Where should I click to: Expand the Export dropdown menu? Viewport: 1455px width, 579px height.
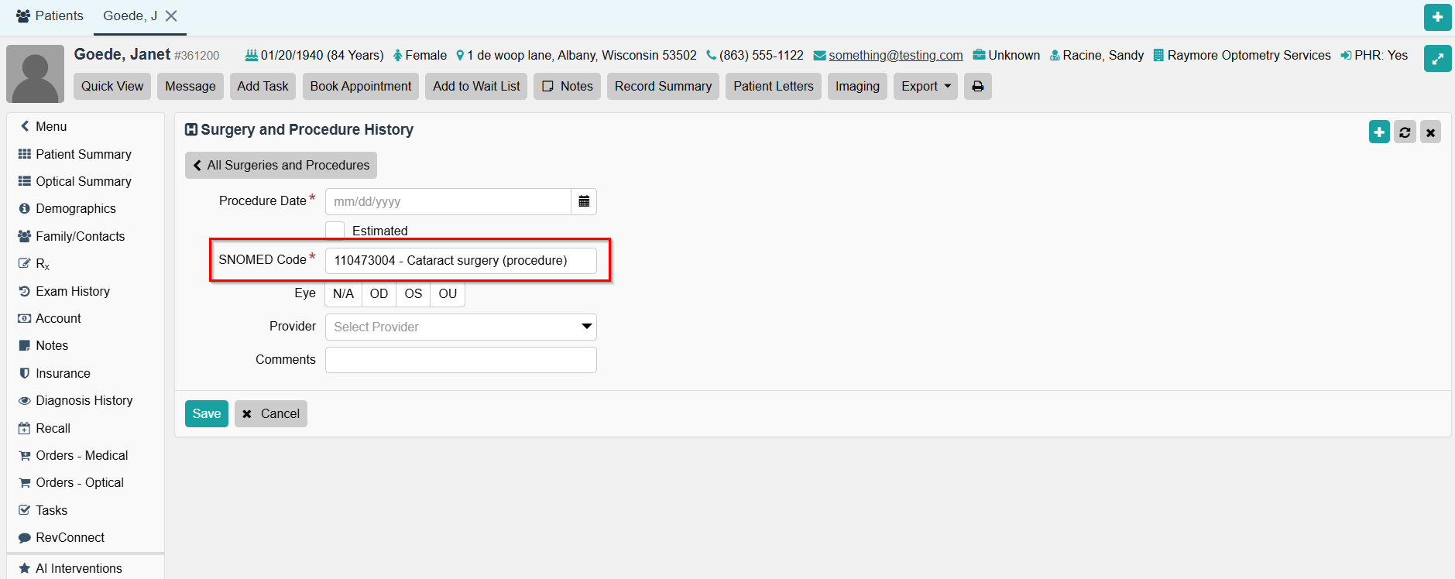point(925,87)
